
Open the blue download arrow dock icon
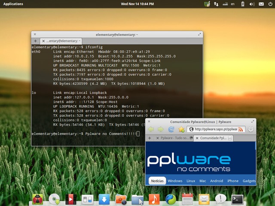point(104,199)
